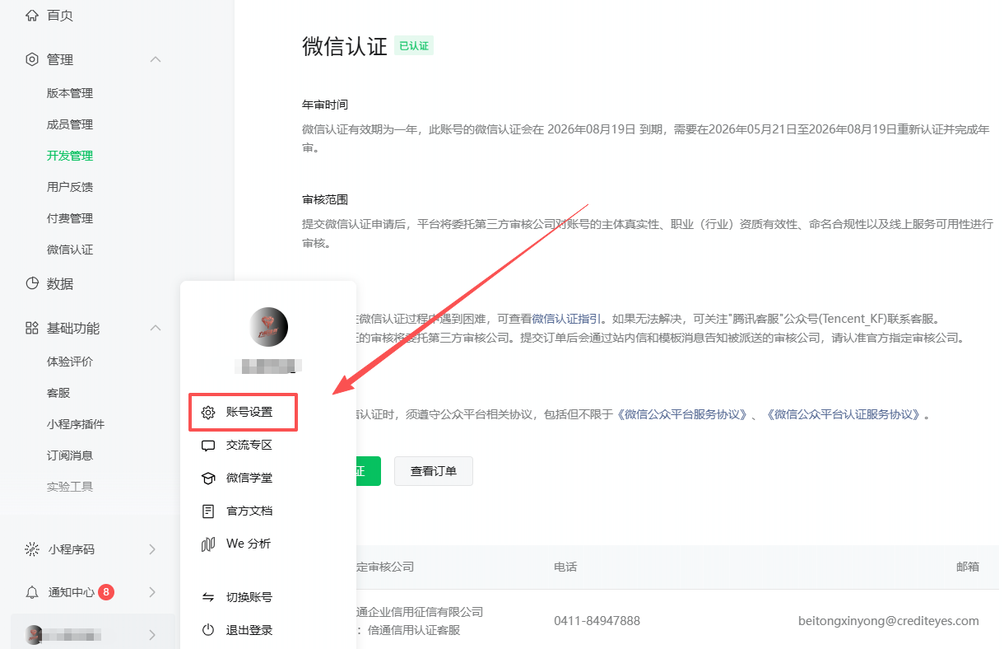Open 官方文档 using its document icon

click(x=208, y=511)
